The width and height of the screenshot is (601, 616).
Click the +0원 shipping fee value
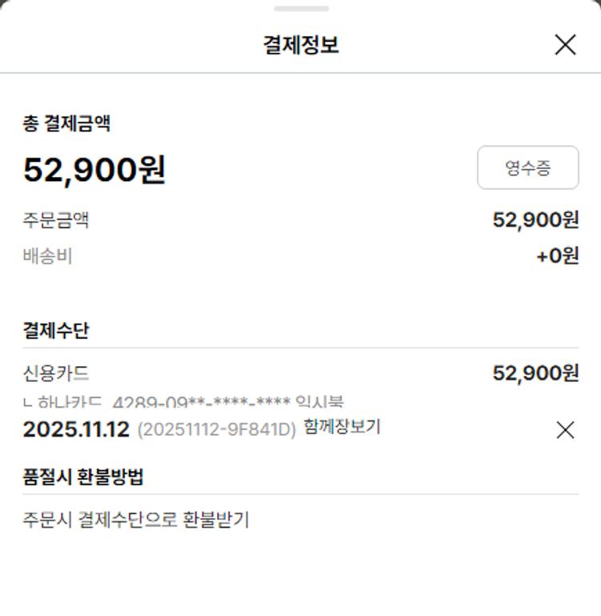[x=557, y=256]
